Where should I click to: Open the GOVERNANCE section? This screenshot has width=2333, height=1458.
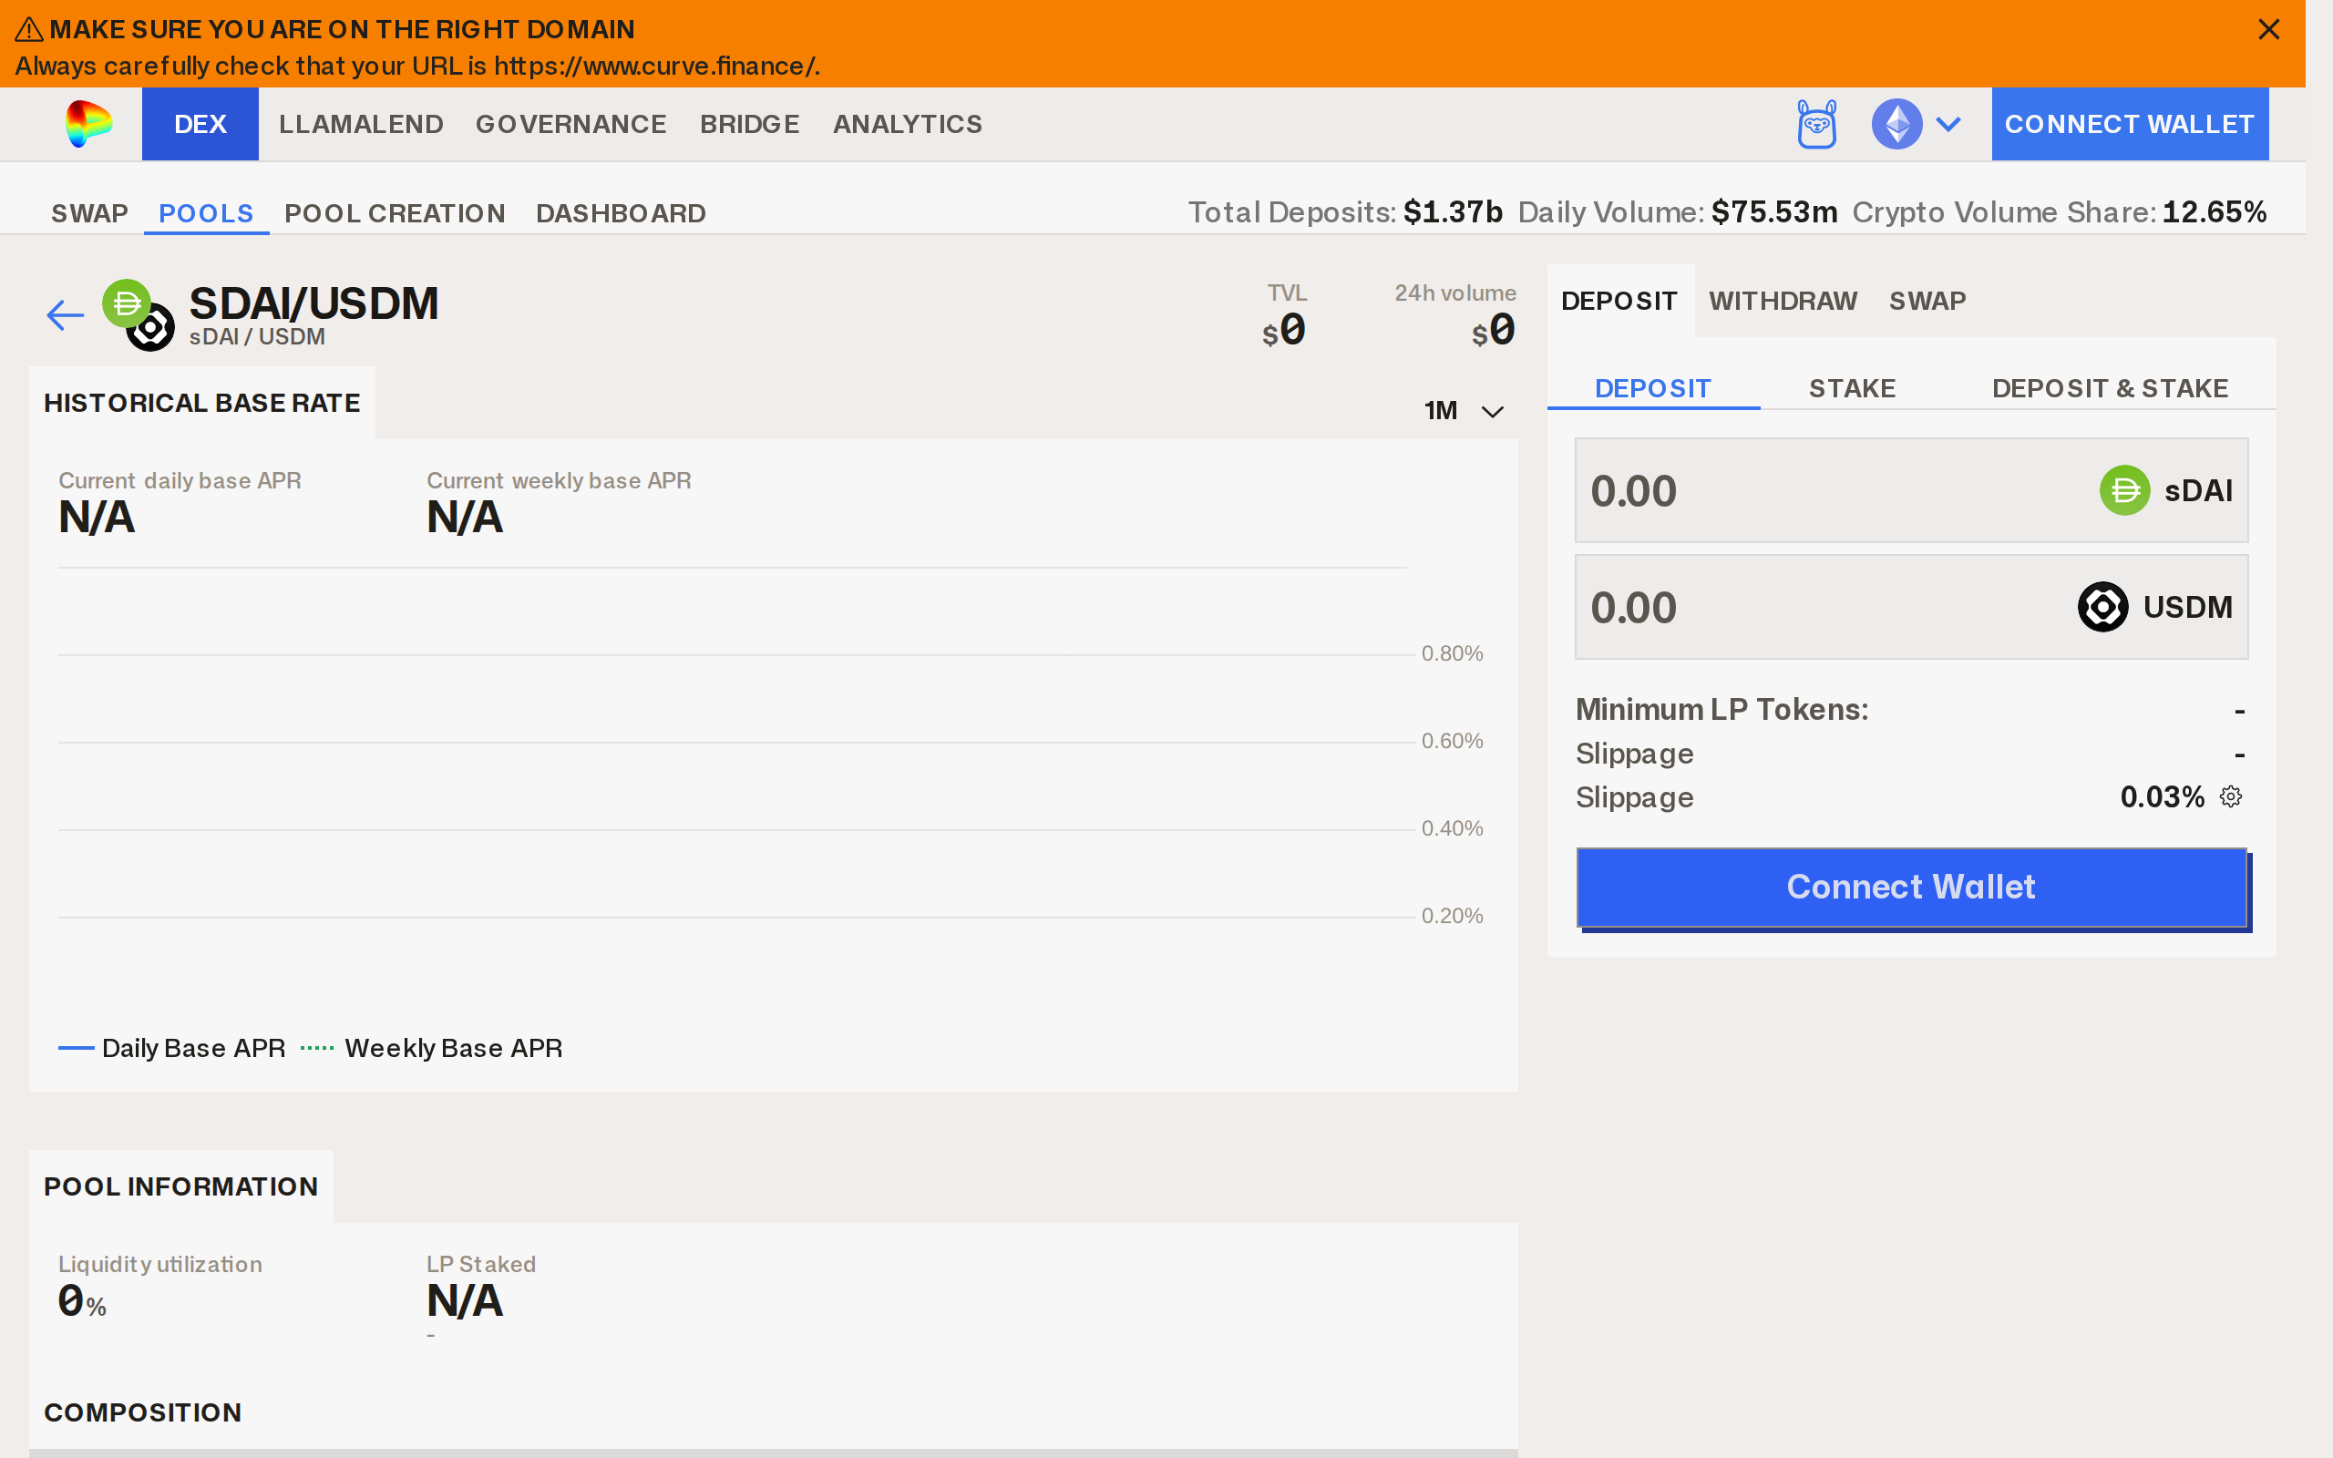(571, 125)
